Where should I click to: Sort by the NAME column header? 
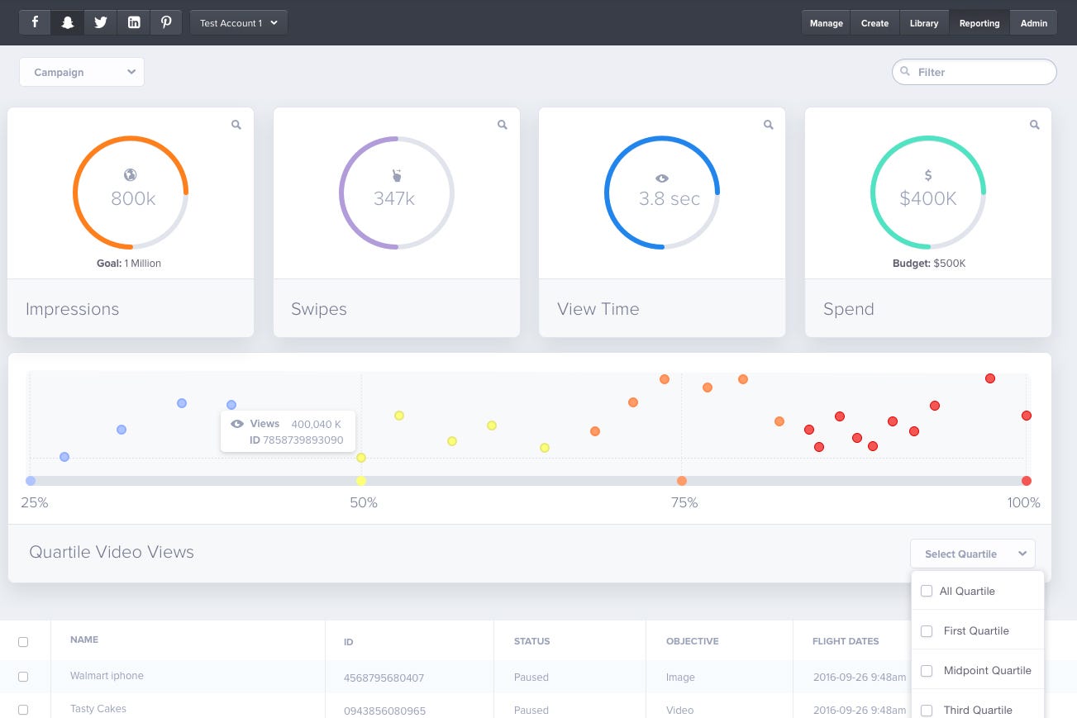click(84, 640)
